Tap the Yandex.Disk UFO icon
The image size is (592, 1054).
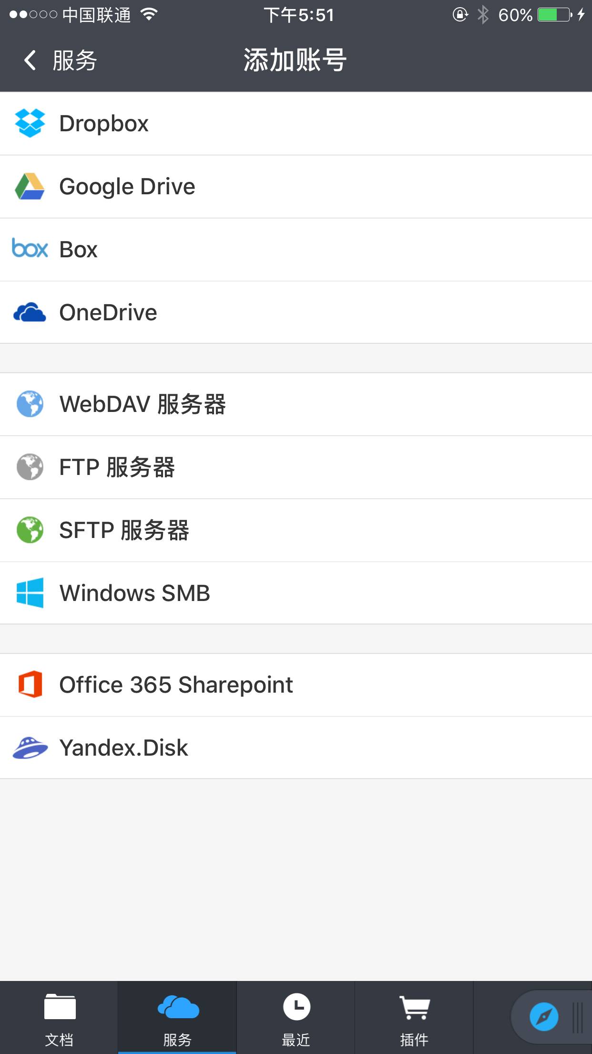click(x=30, y=748)
